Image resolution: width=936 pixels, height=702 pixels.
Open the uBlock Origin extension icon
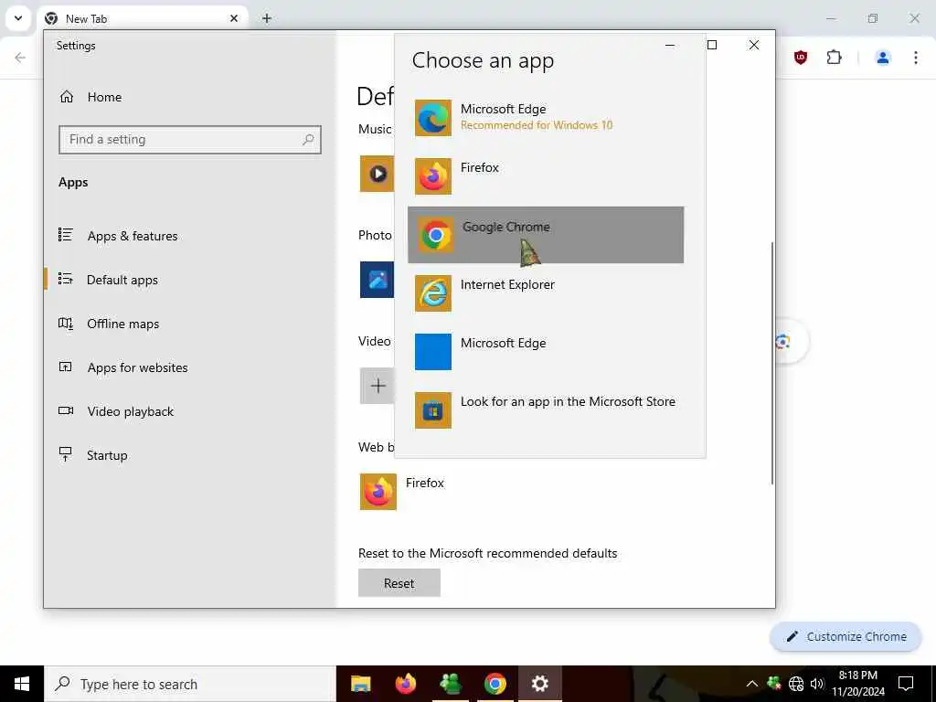point(801,58)
